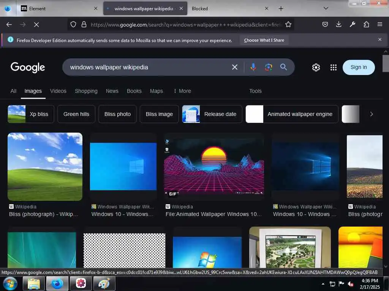Search by image with Google Lens icon
Viewport: 389px width, 291px height.
269,67
